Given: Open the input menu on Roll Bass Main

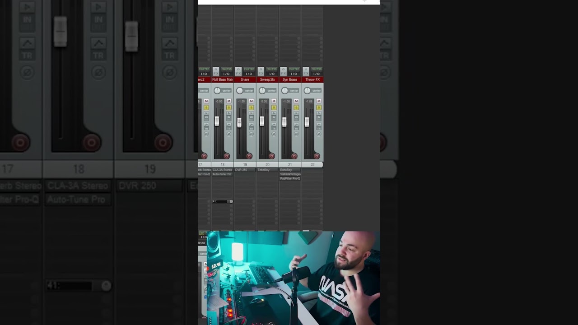Looking at the screenshot, I should point(229,117).
